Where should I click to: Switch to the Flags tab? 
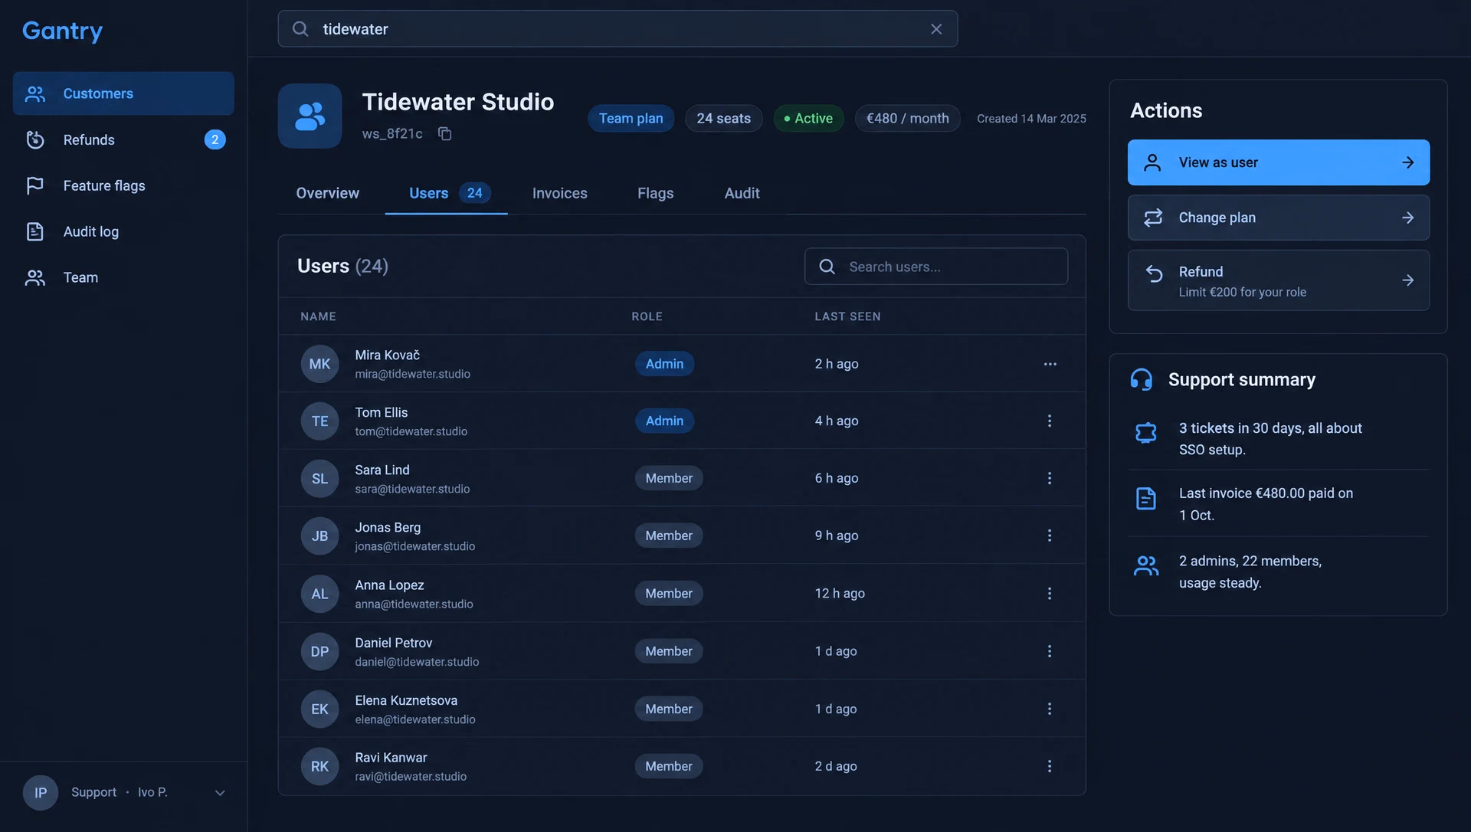[655, 194]
